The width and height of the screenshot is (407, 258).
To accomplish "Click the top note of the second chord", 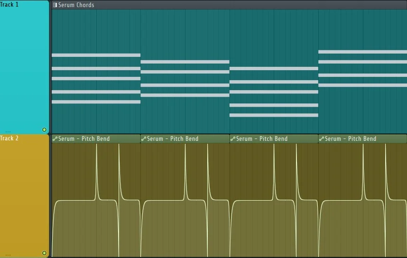I will 185,62.
